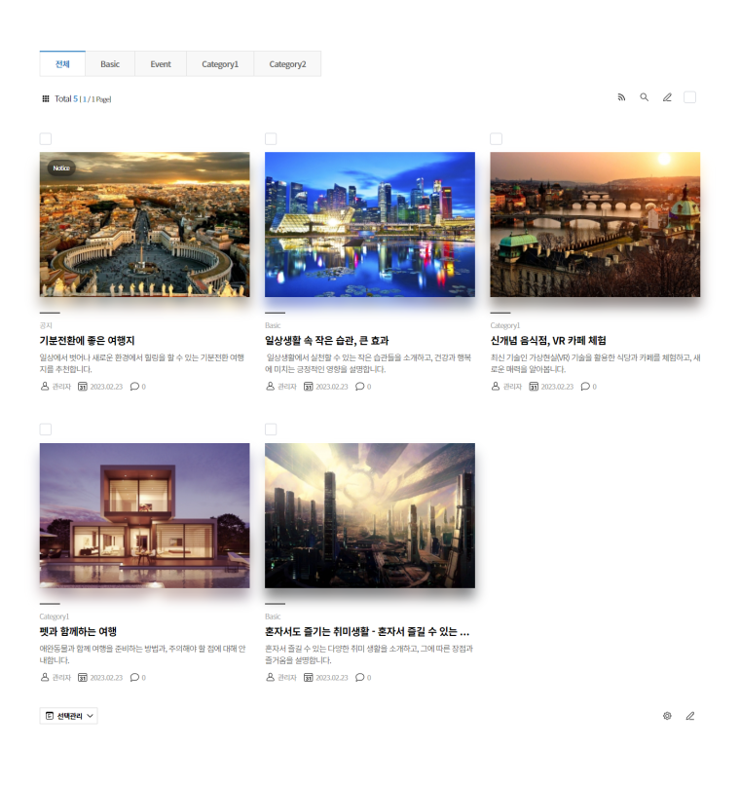Screen dimensions: 740x785
Task: Open the post titled 일상생활 속 작은 습관, 큰 효과
Action: click(327, 341)
